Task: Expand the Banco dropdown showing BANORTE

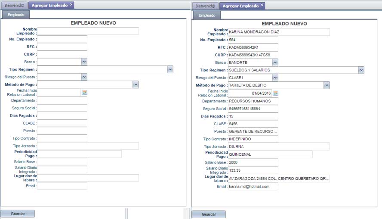Action: click(275, 62)
